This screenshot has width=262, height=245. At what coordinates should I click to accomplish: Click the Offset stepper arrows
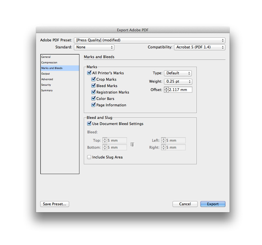tap(166, 90)
